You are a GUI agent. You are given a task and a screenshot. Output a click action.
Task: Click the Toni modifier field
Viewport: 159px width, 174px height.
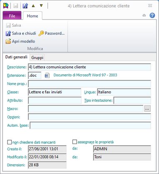[x=122, y=157]
